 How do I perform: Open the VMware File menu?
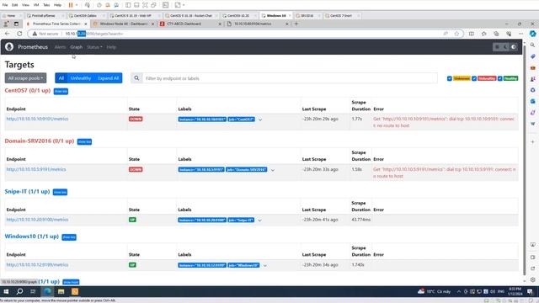pyautogui.click(x=5, y=5)
